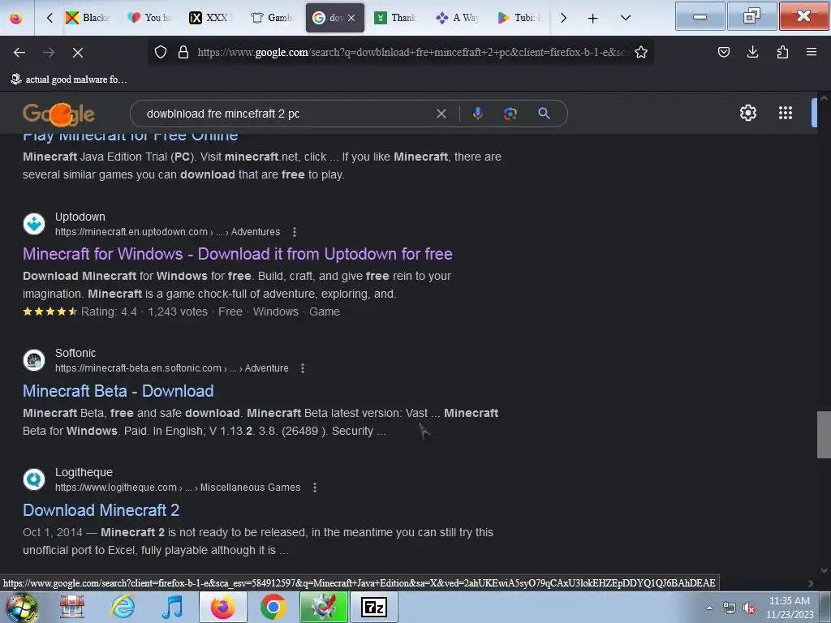Clear the Google search box text
This screenshot has height=623, width=831.
click(441, 114)
